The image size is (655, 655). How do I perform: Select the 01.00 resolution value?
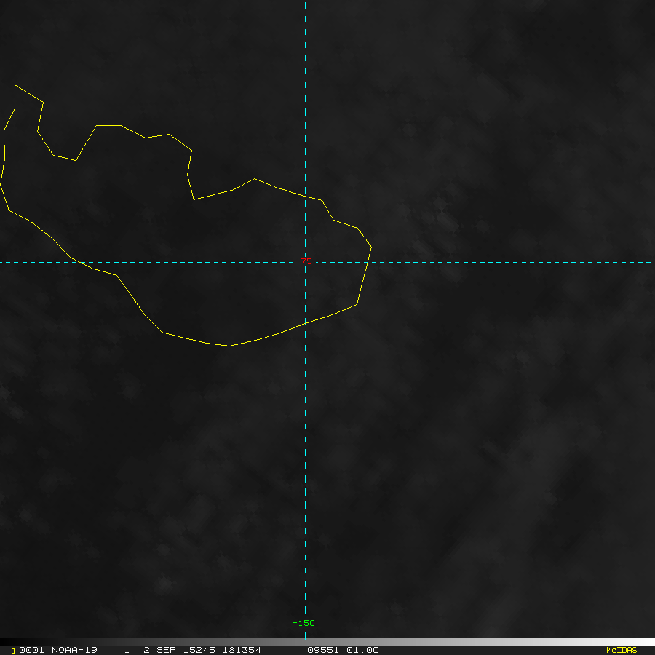point(363,650)
